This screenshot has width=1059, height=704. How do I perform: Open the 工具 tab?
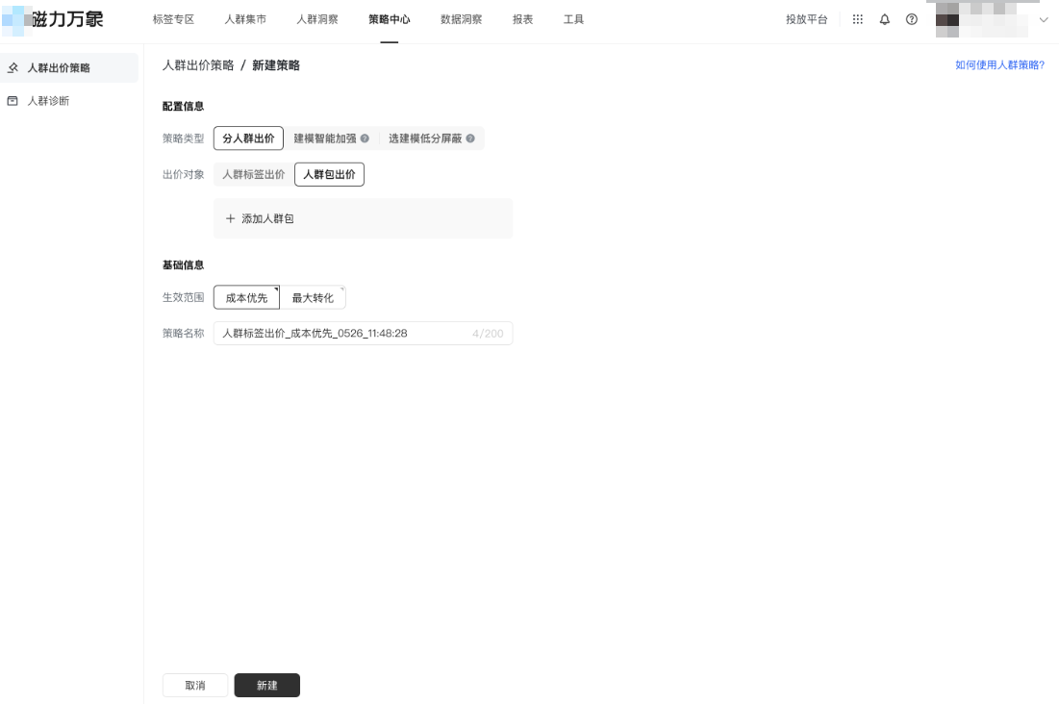click(574, 19)
